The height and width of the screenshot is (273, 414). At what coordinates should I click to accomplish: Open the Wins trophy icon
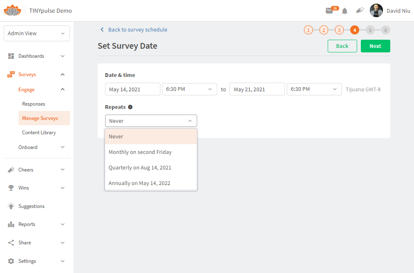coord(11,187)
